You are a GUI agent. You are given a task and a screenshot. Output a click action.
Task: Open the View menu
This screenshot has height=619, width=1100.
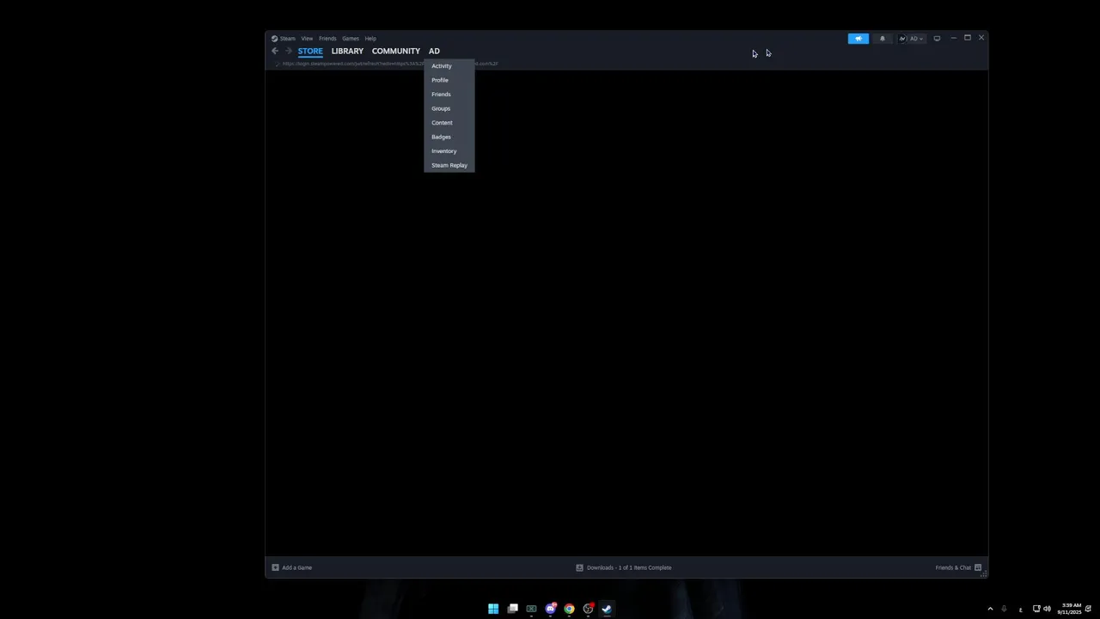click(307, 39)
